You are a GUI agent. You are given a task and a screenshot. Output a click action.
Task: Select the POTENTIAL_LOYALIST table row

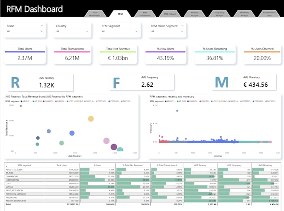tap(142, 194)
